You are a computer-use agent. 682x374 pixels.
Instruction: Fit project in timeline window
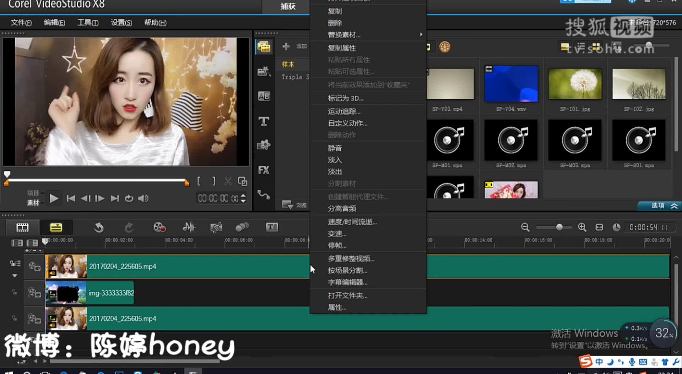pos(599,227)
